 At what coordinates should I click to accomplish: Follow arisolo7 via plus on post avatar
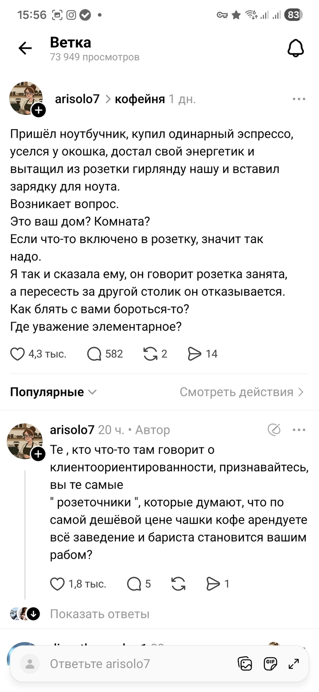(x=39, y=110)
